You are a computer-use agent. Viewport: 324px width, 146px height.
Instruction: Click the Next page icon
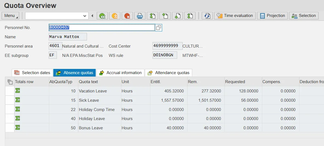177,16
